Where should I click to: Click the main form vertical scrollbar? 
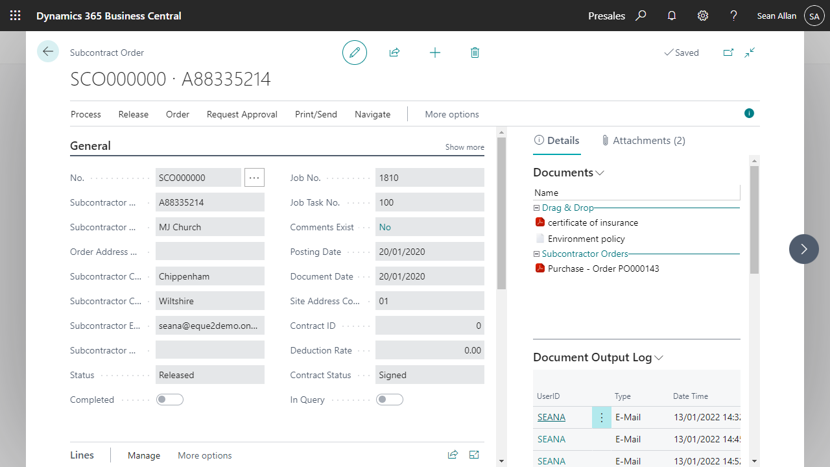tap(501, 214)
